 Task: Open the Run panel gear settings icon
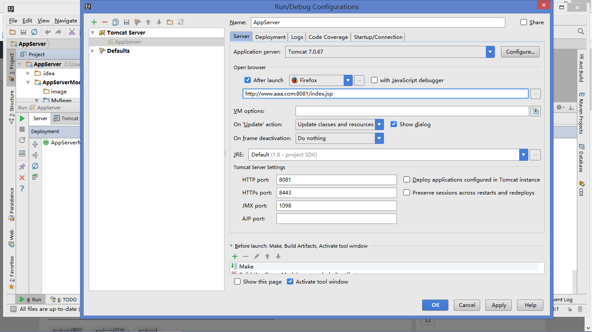[559, 107]
